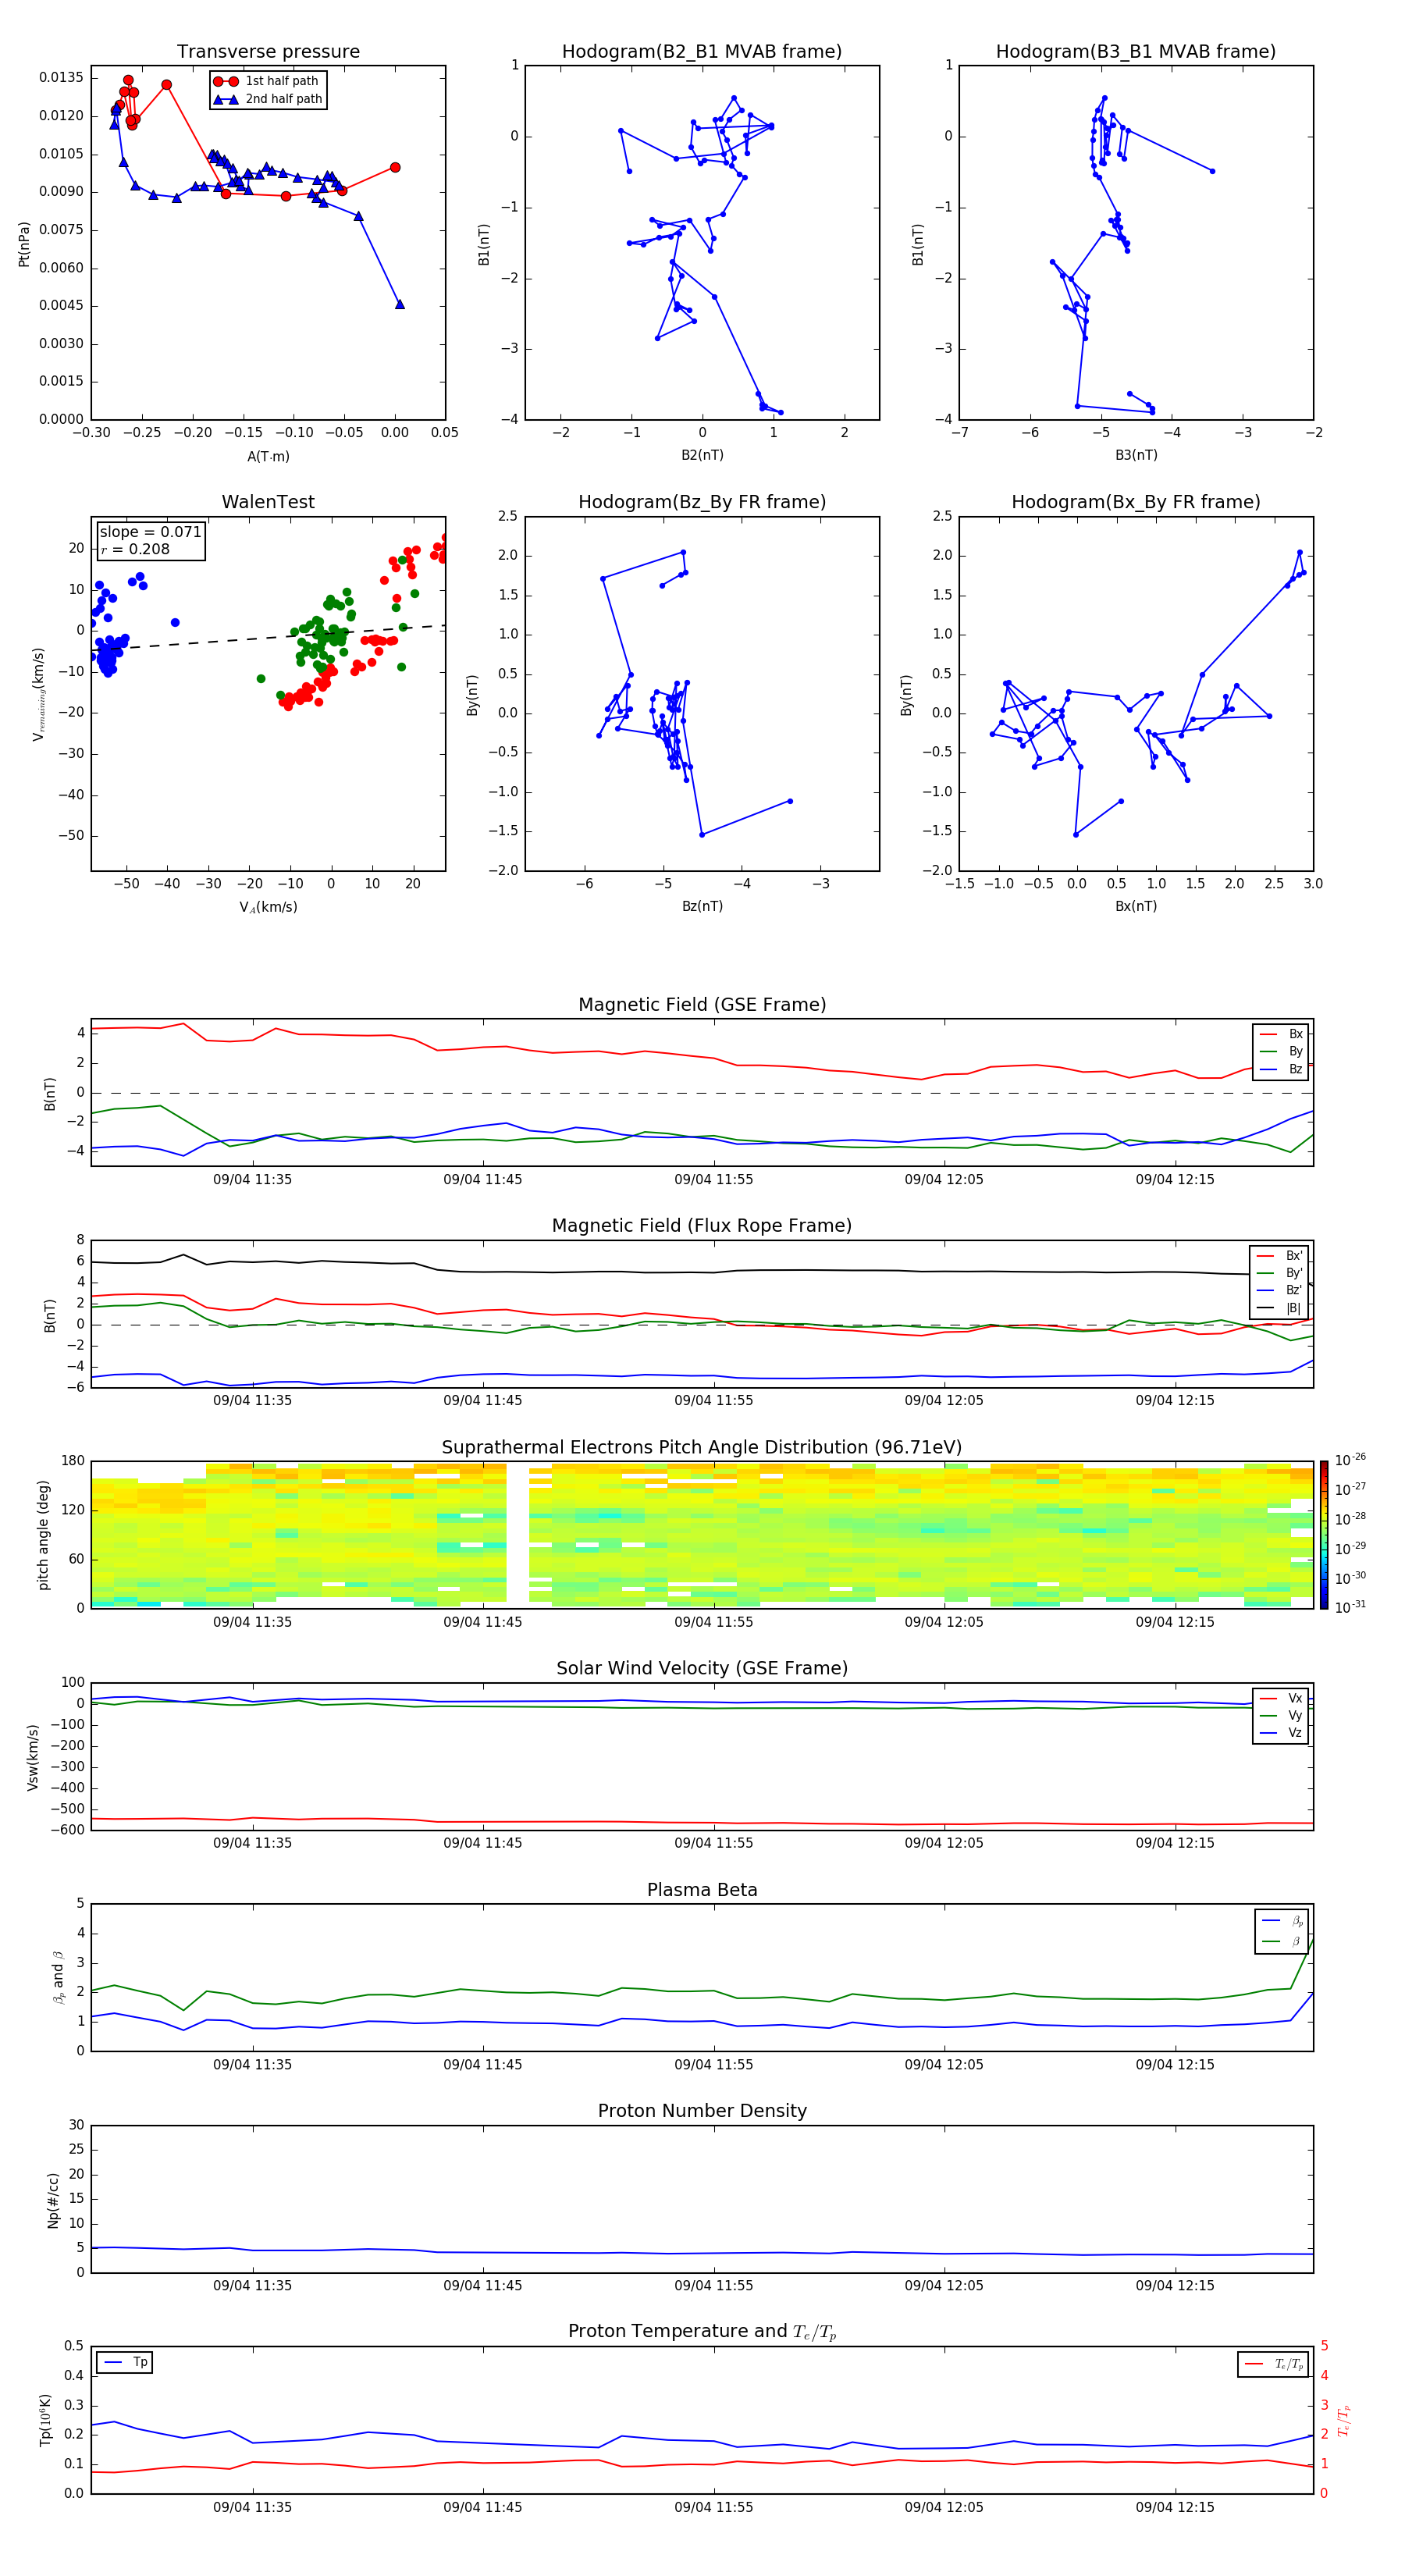Click the 'pitch angle (deg)' axis label
Viewport: 1405px width, 2576px height.
click(x=43, y=1535)
